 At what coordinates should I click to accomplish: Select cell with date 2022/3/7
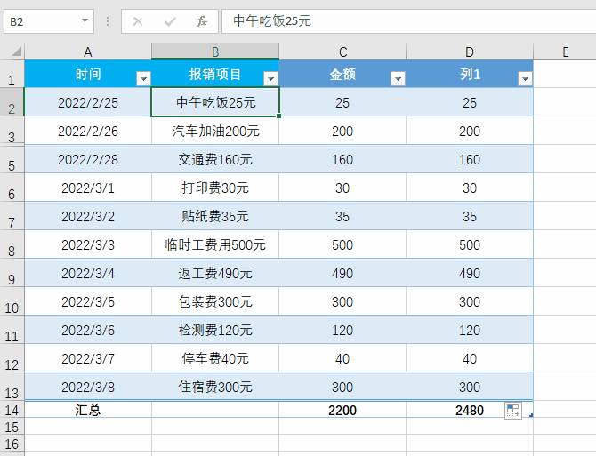coord(88,358)
